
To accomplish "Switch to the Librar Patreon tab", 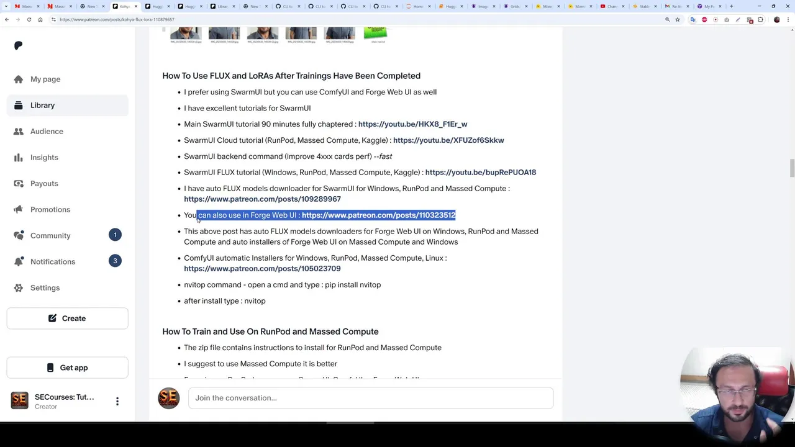I will pos(221,6).
